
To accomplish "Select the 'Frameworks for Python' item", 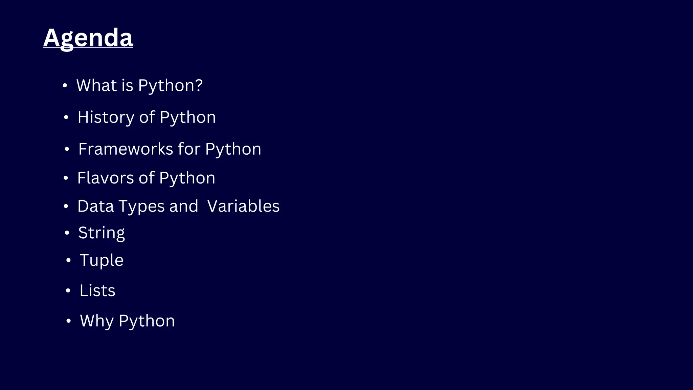I will (170, 149).
